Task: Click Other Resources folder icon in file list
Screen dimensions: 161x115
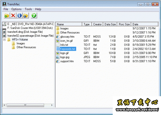Action: (x=58, y=33)
